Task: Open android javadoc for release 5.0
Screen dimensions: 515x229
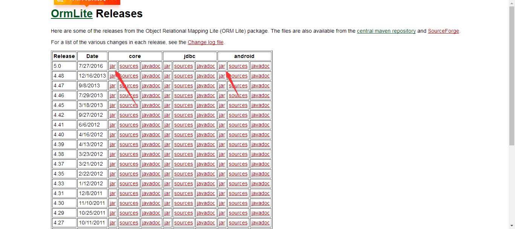Action: [261, 66]
